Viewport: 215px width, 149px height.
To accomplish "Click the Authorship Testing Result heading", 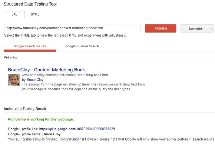I will click(x=25, y=109).
